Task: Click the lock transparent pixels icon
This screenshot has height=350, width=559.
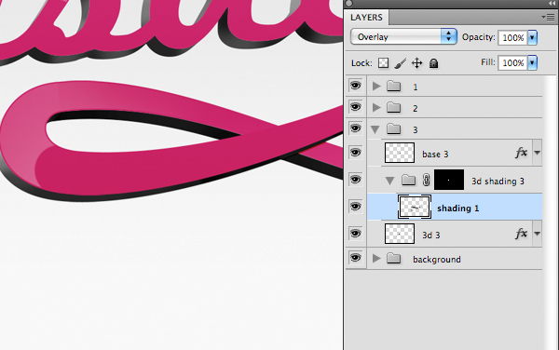Action: [x=383, y=63]
